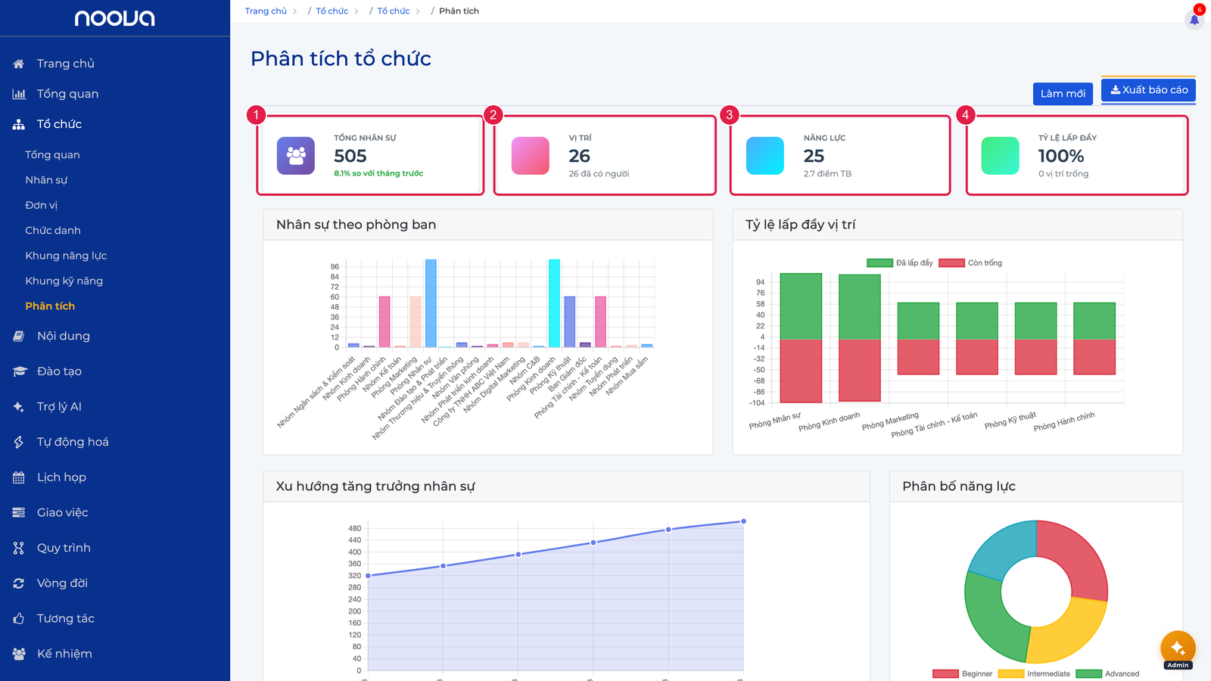Click the Trang chủ home icon
This screenshot has height=681, width=1211.
coord(19,64)
